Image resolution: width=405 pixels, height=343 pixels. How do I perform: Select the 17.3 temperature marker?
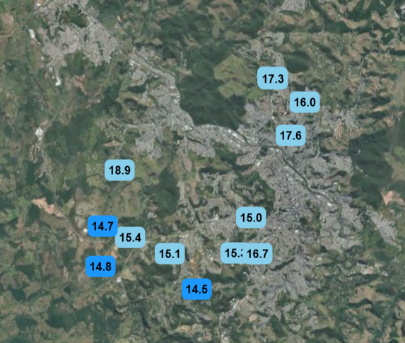[x=273, y=78]
